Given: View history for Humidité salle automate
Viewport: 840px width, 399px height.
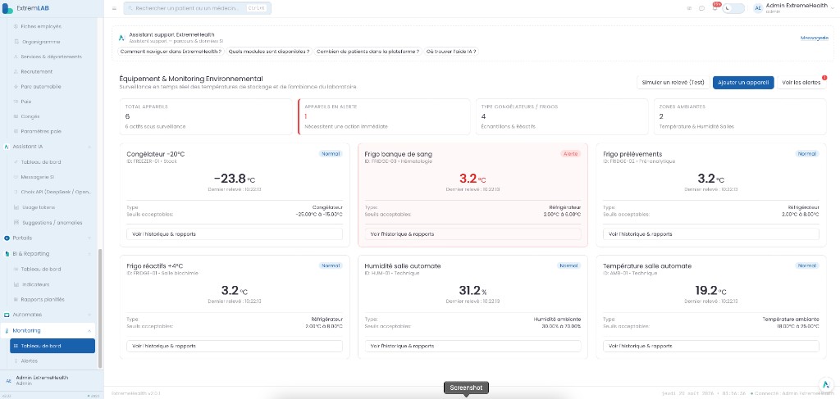Looking at the screenshot, I should click(x=472, y=346).
